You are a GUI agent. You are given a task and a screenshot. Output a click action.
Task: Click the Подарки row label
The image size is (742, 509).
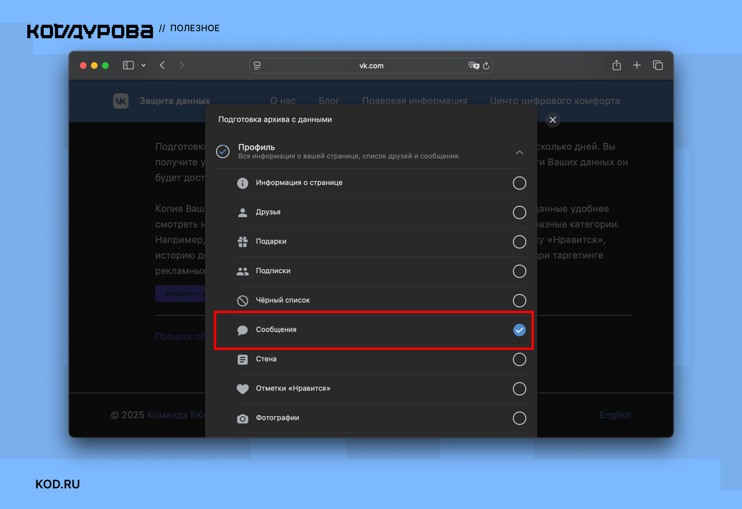pos(271,242)
